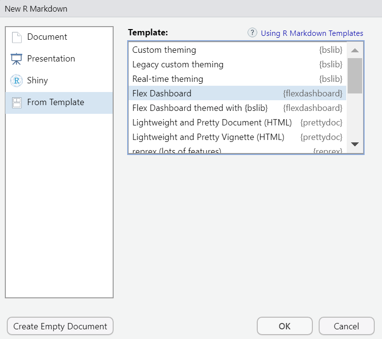Viewport: 382px width, 339px height.
Task: Click the help question mark icon
Action: tap(252, 33)
